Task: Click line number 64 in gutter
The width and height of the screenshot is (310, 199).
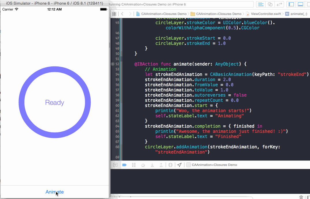Action: click(117, 126)
